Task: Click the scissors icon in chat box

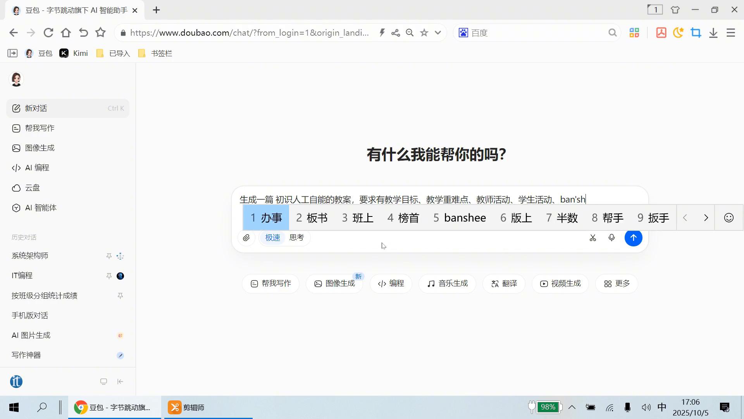Action: point(592,238)
